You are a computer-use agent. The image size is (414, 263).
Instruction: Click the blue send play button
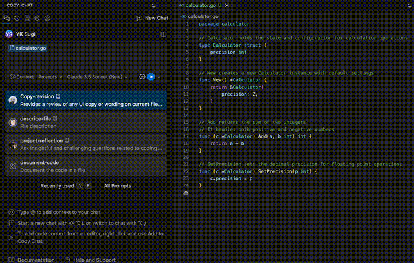pos(151,76)
